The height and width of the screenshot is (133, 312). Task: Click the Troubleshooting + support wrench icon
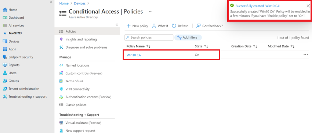[x=5, y=97]
